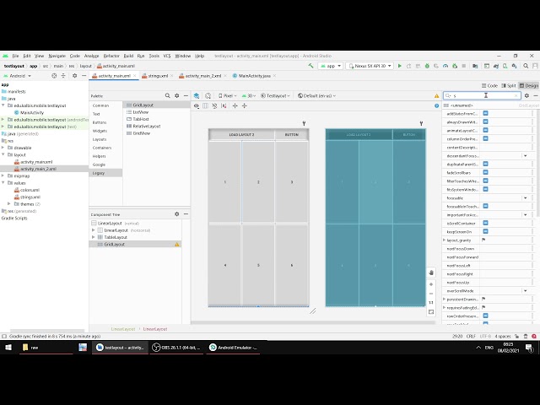This screenshot has height=405, width=540.
Task: Open Android Emulator from Windows taskbar
Action: [x=233, y=348]
